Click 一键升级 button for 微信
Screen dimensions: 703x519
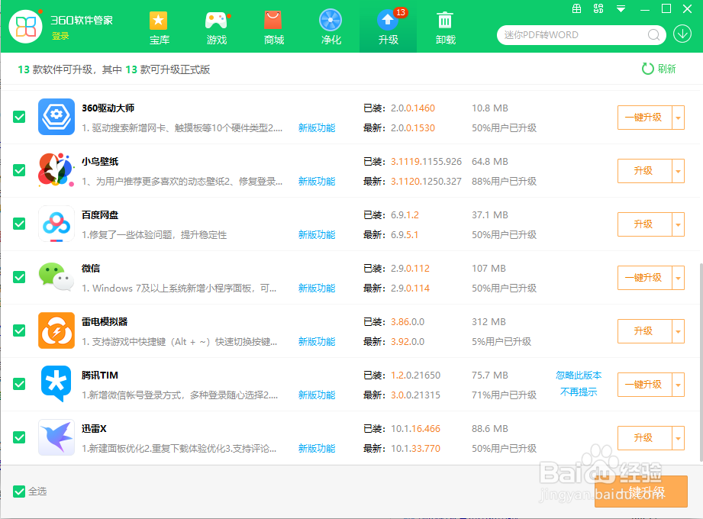(x=644, y=278)
